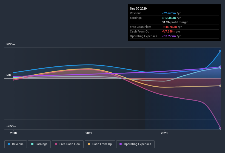225x153 pixels.
Task: Click the 2020 x-axis label
Action: pyautogui.click(x=164, y=133)
